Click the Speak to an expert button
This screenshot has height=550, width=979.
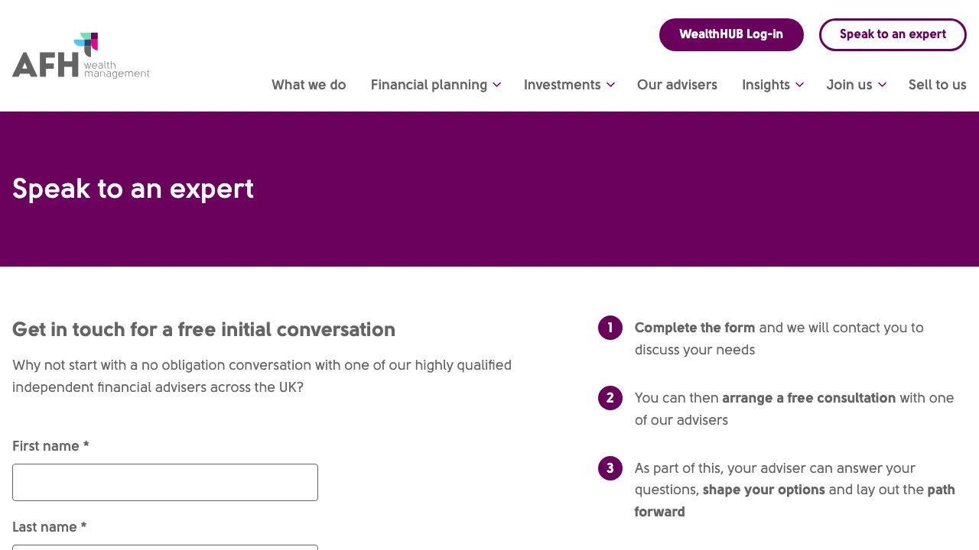tap(893, 34)
